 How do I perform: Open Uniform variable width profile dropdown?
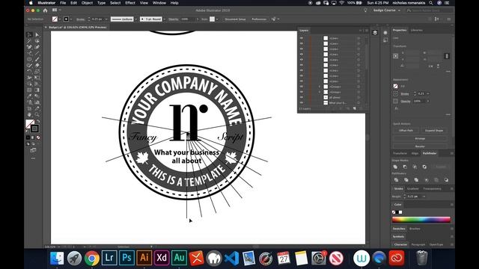136,19
